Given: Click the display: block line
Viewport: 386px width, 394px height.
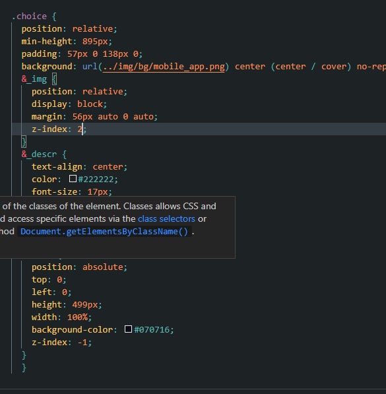Looking at the screenshot, I should pos(69,104).
